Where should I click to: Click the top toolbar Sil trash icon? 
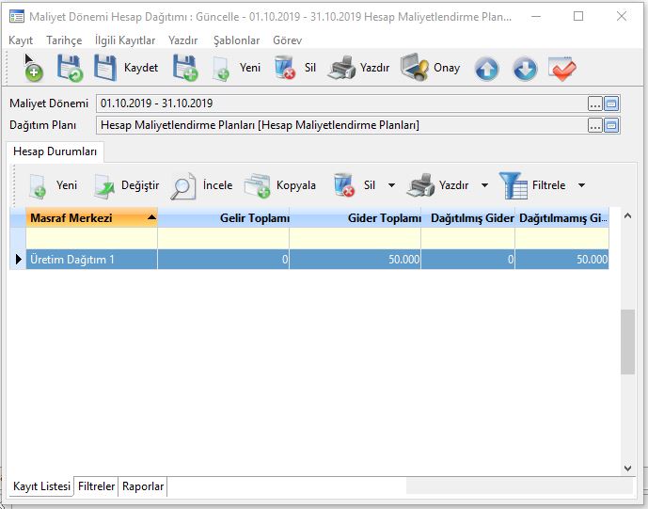pos(284,69)
